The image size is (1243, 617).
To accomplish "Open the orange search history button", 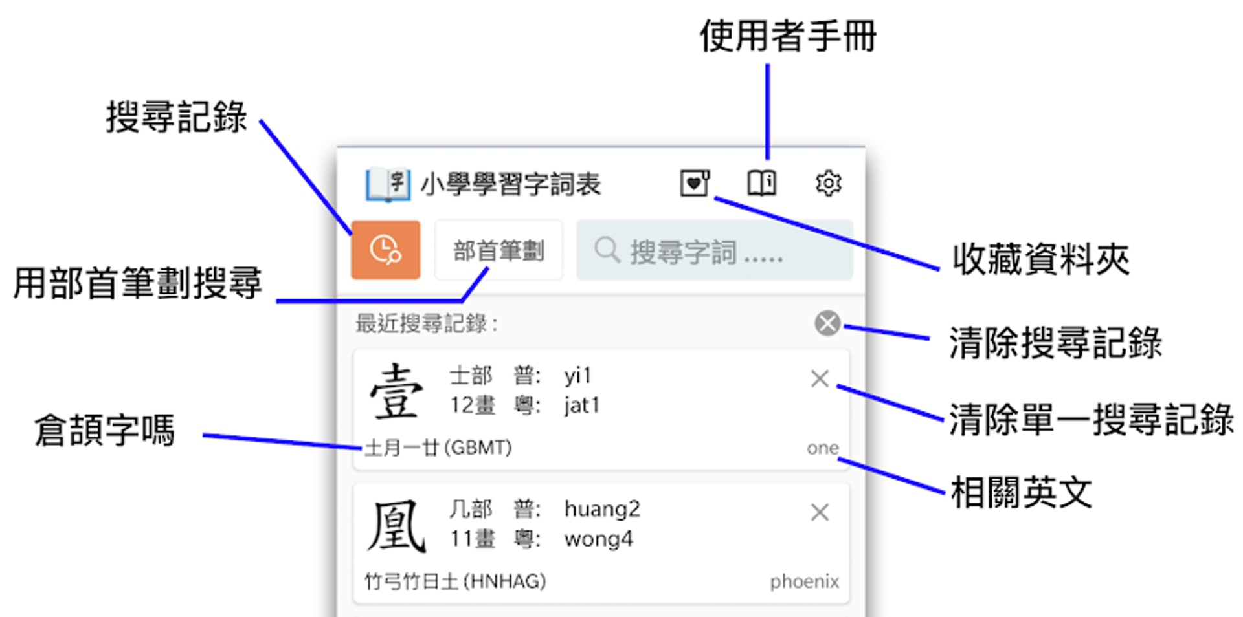I will [x=385, y=250].
